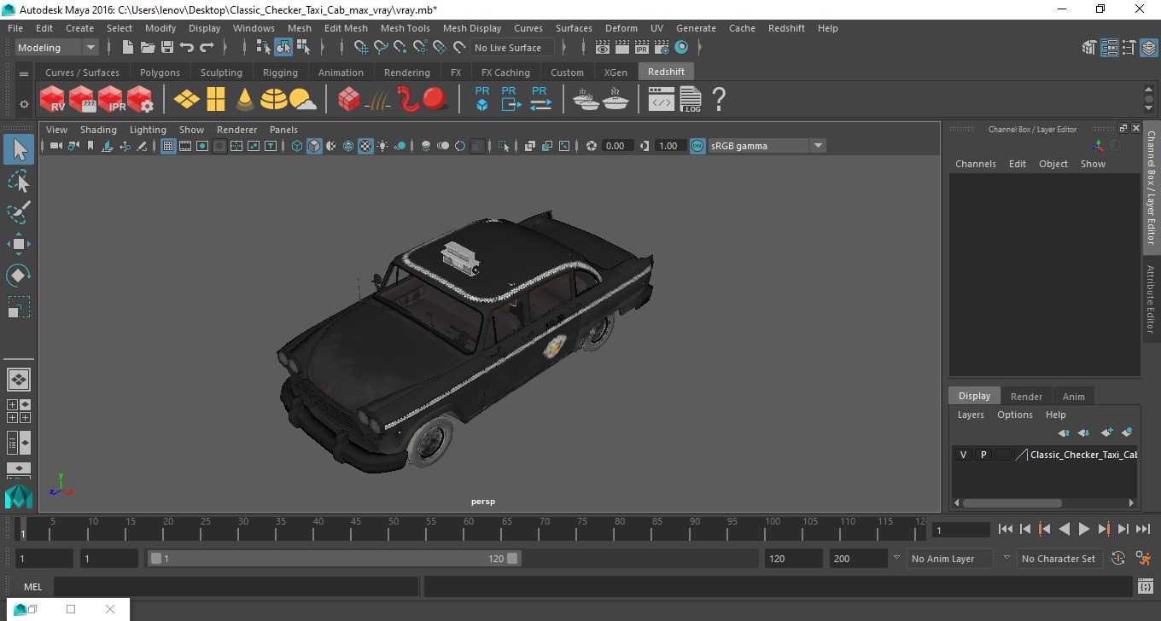Toggle layer playback P box
Image resolution: width=1161 pixels, height=621 pixels.
983,455
